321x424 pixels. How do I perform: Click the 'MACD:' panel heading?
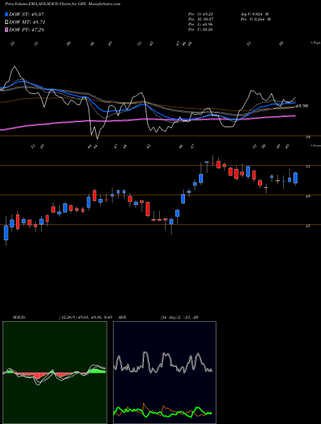point(19,317)
